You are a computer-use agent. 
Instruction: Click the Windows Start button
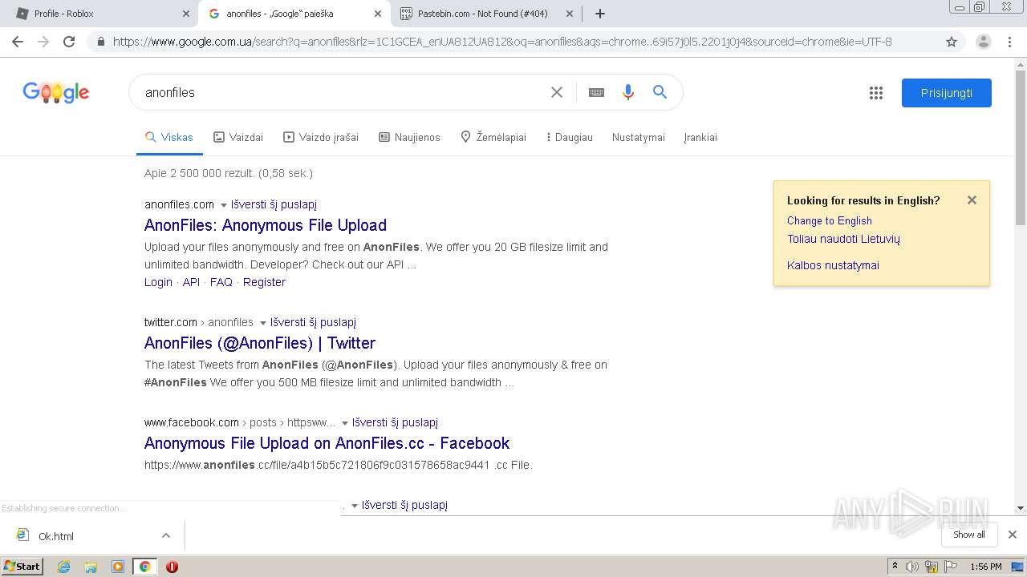coord(22,567)
